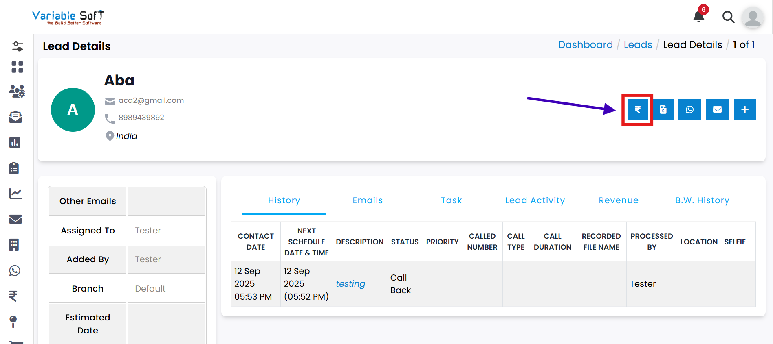Send a WhatsApp message to the lead
This screenshot has width=773, height=344.
click(x=689, y=110)
